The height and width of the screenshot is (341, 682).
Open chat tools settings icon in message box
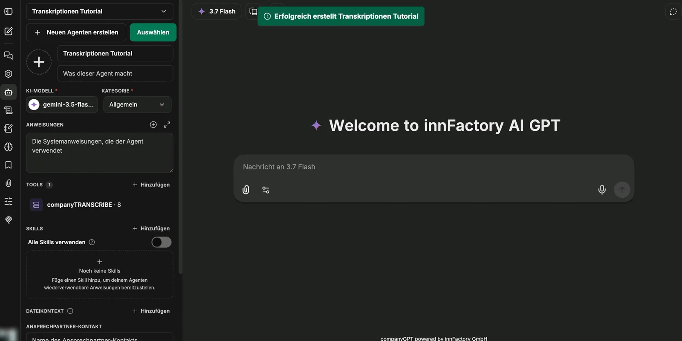[x=266, y=190]
